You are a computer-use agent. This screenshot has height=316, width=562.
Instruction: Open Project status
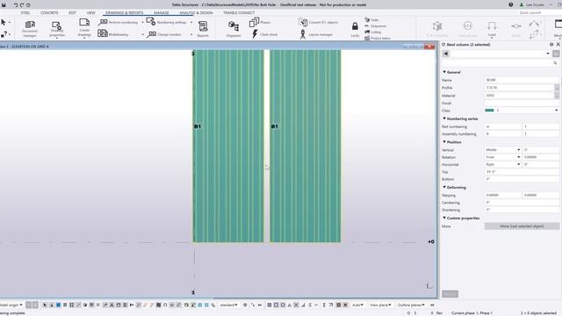(378, 38)
